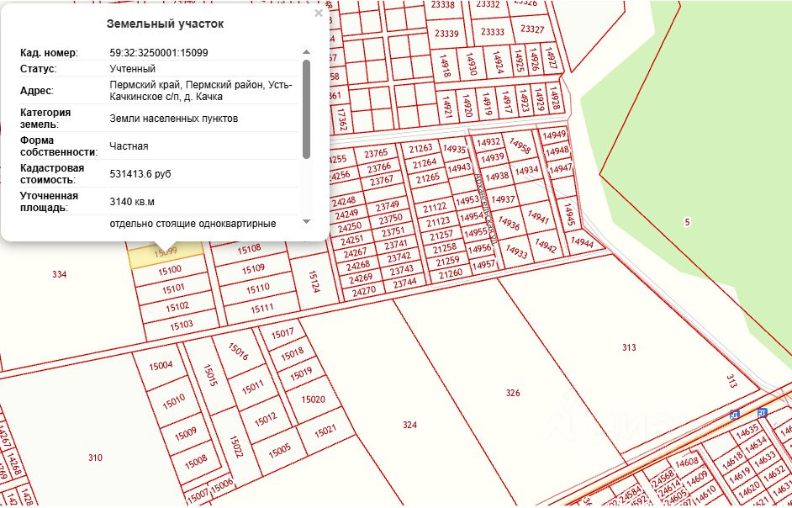Select parcel 14635
Image resolution: width=792 pixels, height=508 pixels.
(x=747, y=431)
